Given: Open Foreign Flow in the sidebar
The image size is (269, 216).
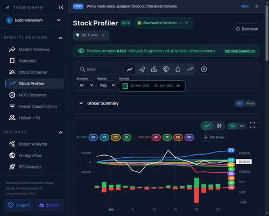Looking at the screenshot, I should 34,156.
